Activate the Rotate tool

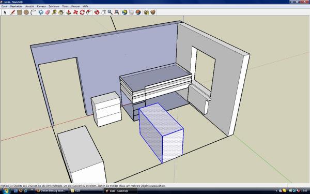[x=82, y=12]
